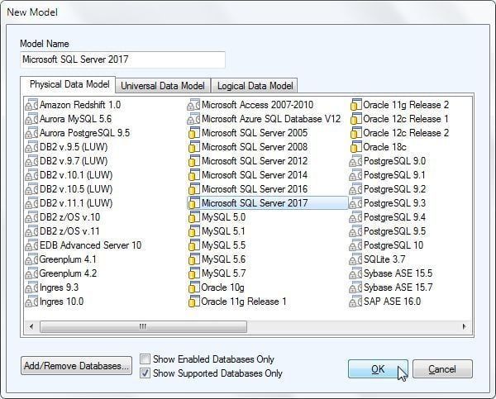
Task: Select DB2 z/OS v.11 text
Action: click(x=69, y=231)
